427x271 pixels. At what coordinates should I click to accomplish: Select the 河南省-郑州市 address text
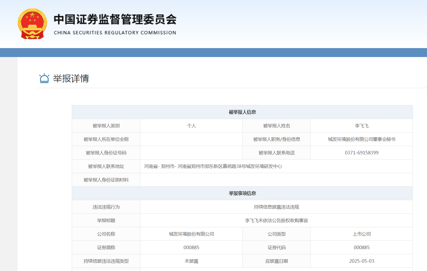click(x=213, y=166)
